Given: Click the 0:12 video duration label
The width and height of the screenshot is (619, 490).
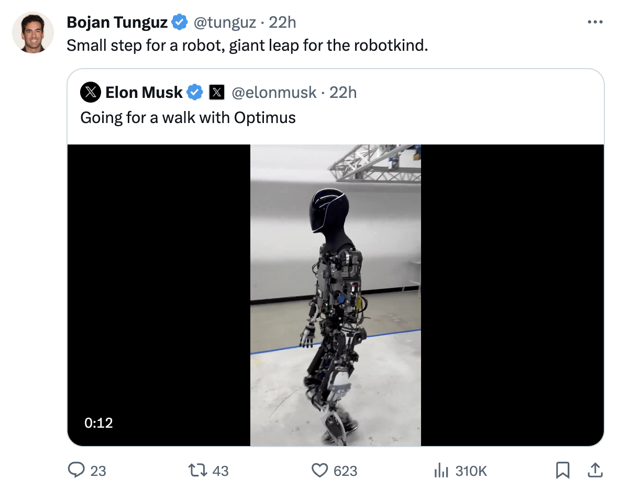Looking at the screenshot, I should [x=99, y=422].
